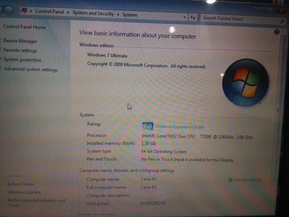
Task: Open Advanced system settings
Action: 31,69
